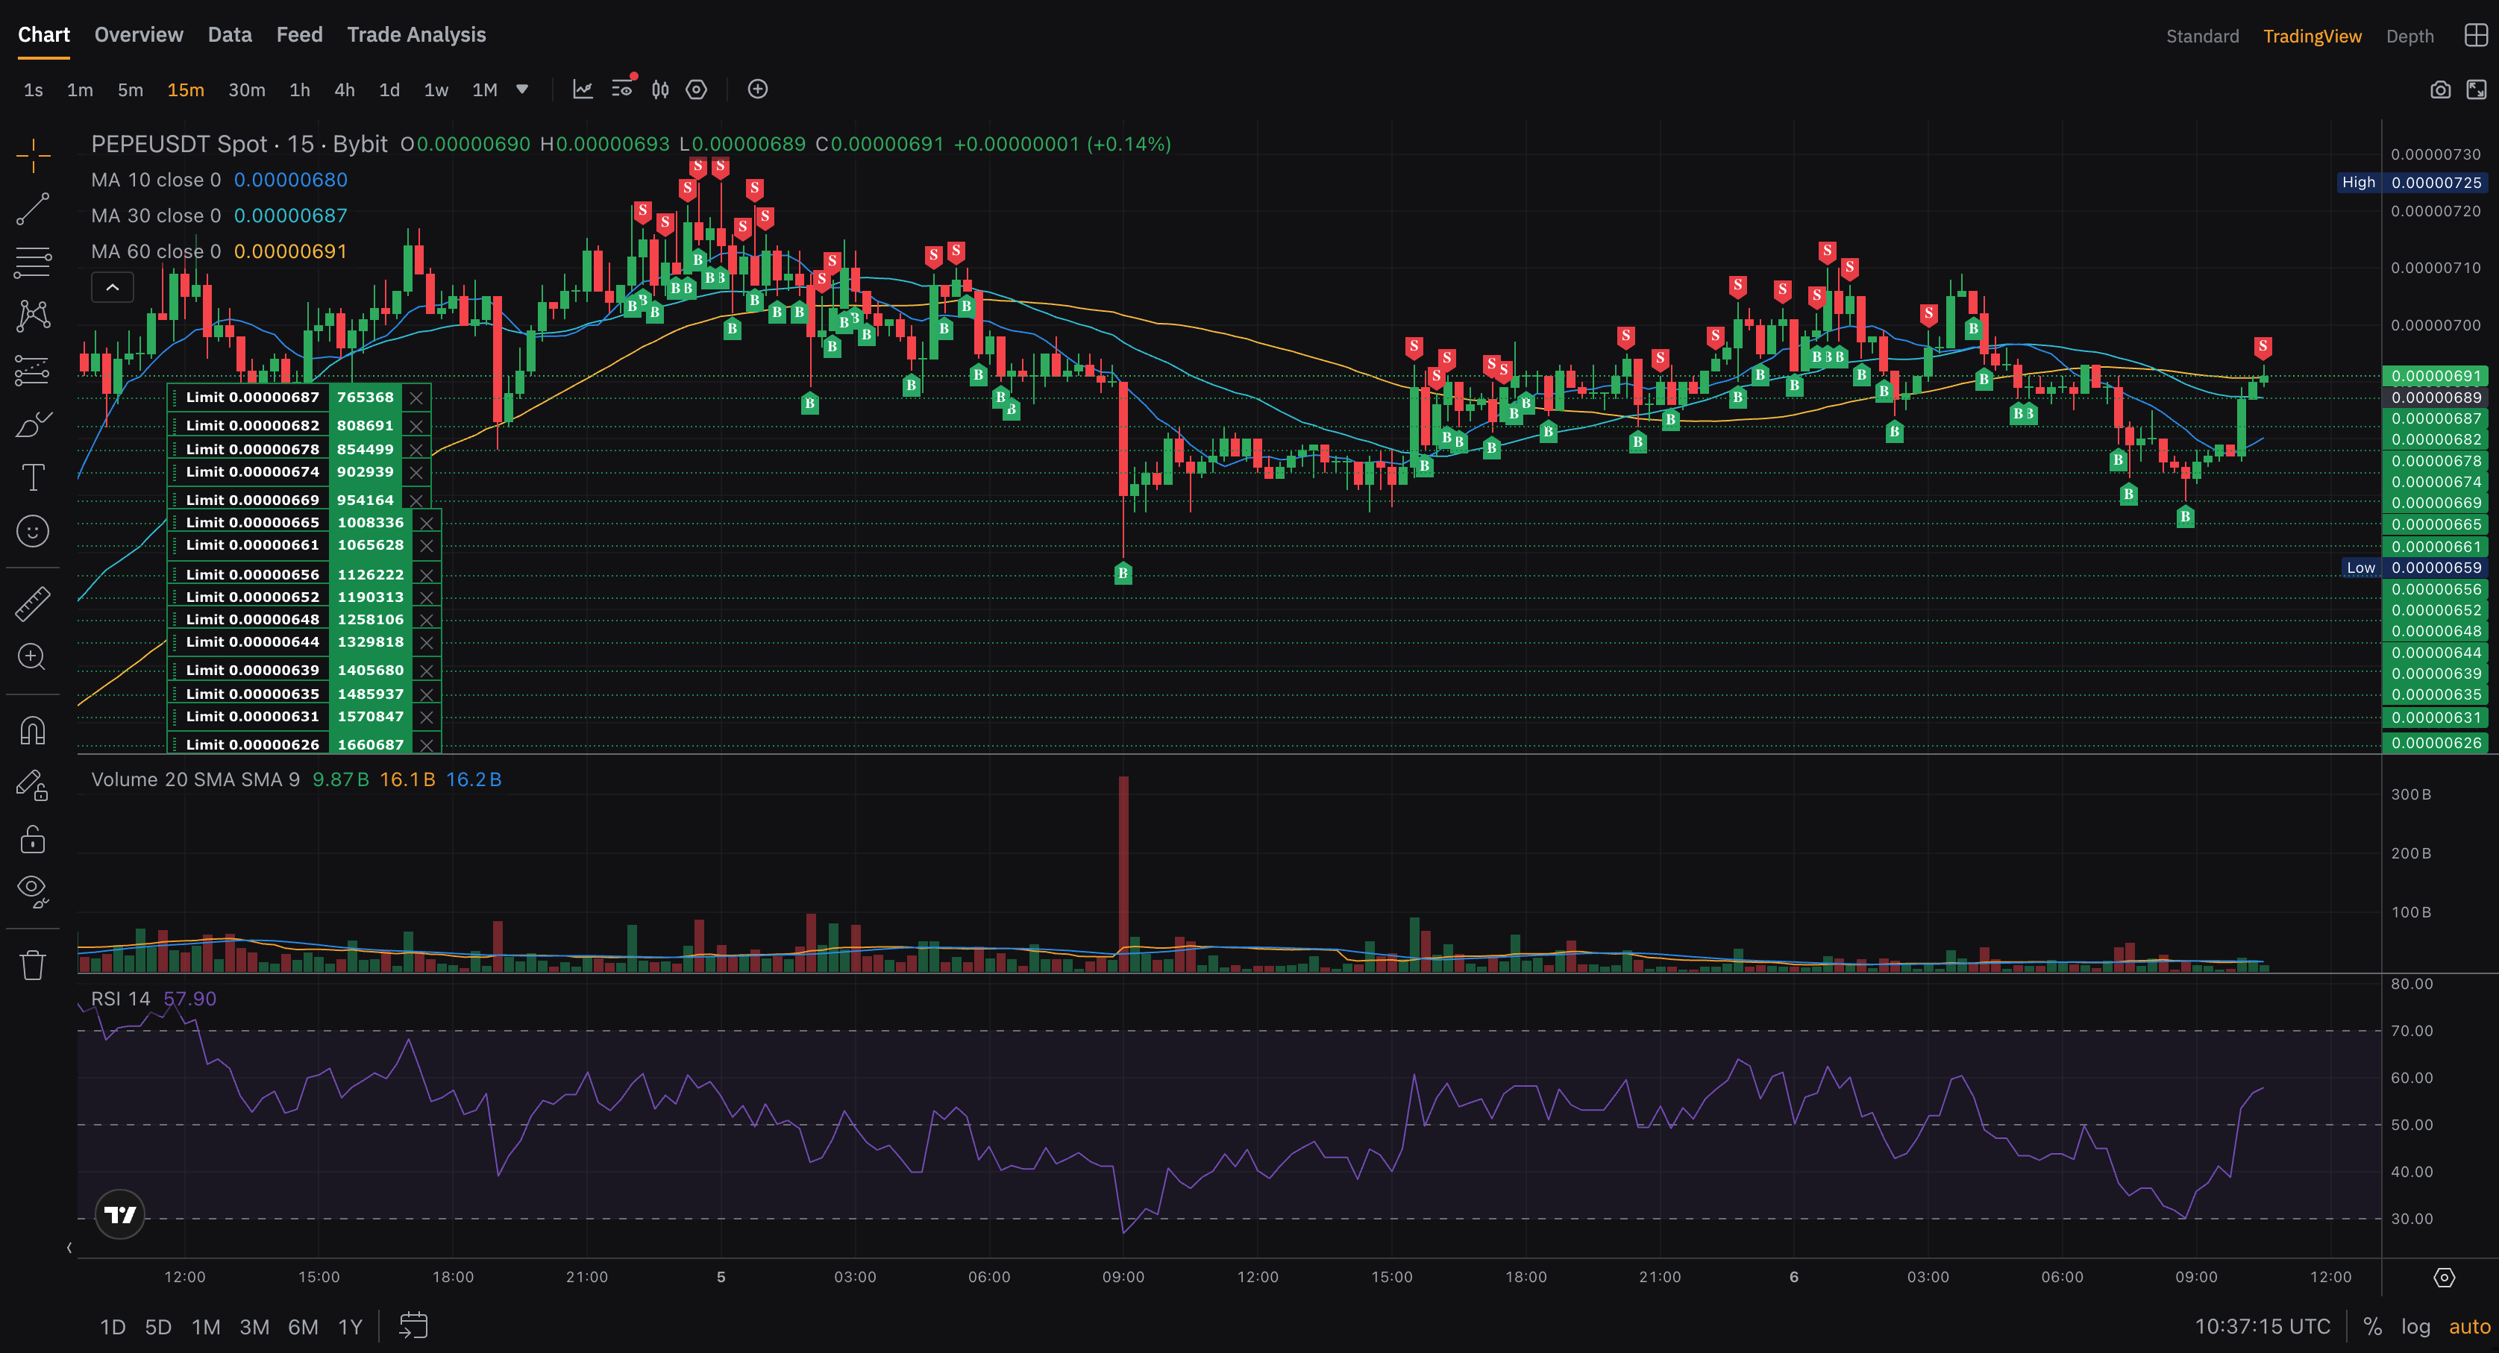Take a chart snapshot with camera icon
2499x1353 pixels.
[x=2440, y=90]
